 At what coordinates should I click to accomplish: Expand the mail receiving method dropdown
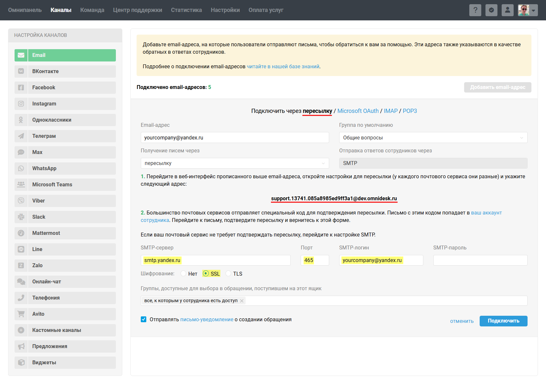[x=235, y=163]
